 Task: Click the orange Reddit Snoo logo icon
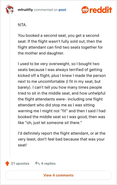tap(85, 10)
